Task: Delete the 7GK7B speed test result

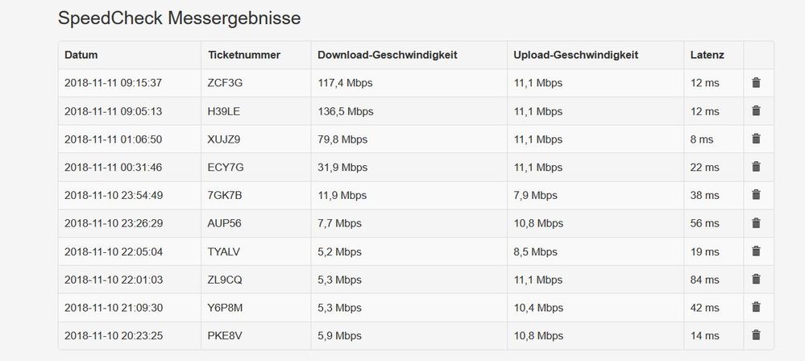Action: (756, 195)
